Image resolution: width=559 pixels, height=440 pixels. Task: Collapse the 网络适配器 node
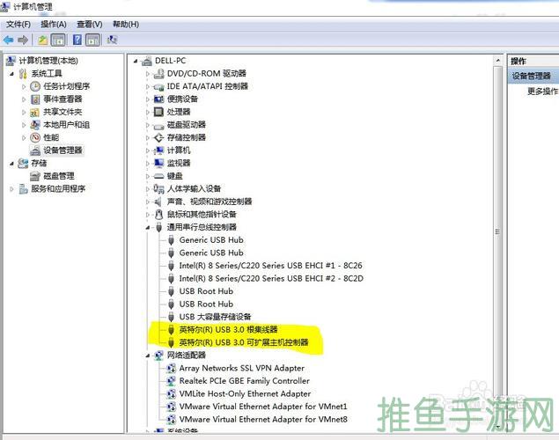click(x=148, y=355)
